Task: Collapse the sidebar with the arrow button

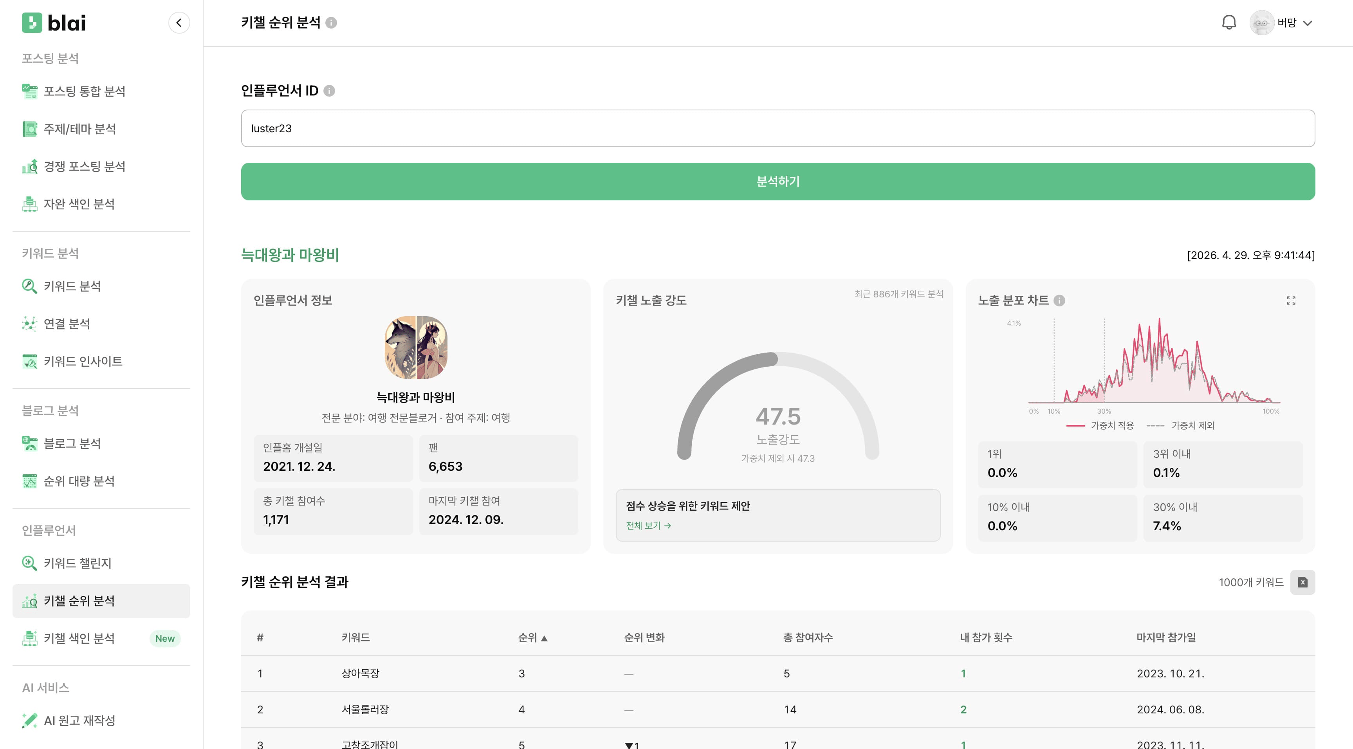Action: click(x=179, y=23)
